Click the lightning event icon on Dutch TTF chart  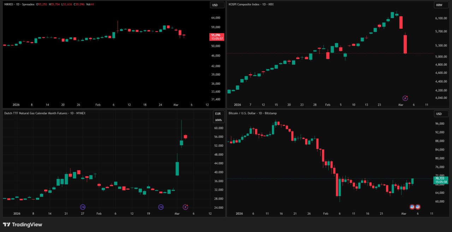pyautogui.click(x=185, y=207)
